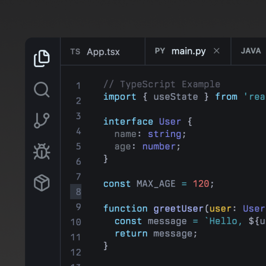Click the red 120 number value
Image resolution: width=266 pixels, height=266 pixels.
[x=201, y=184]
